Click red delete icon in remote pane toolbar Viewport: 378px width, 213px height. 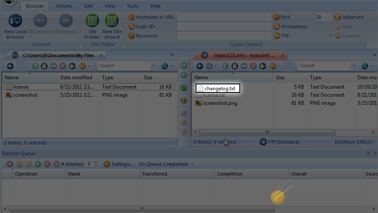click(x=253, y=66)
